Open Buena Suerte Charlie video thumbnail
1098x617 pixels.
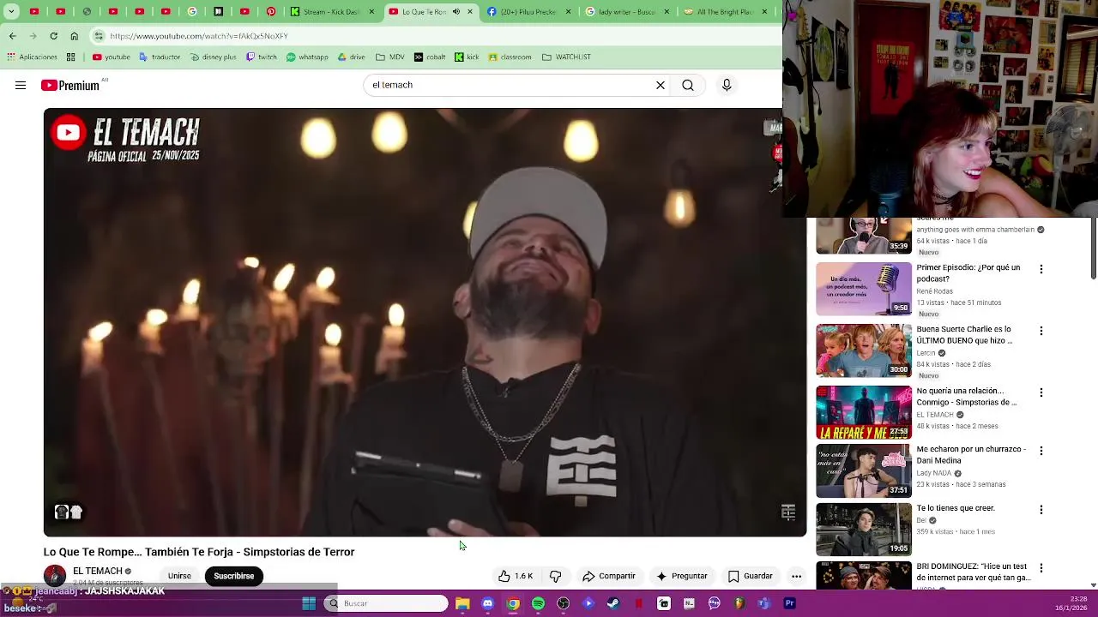864,350
